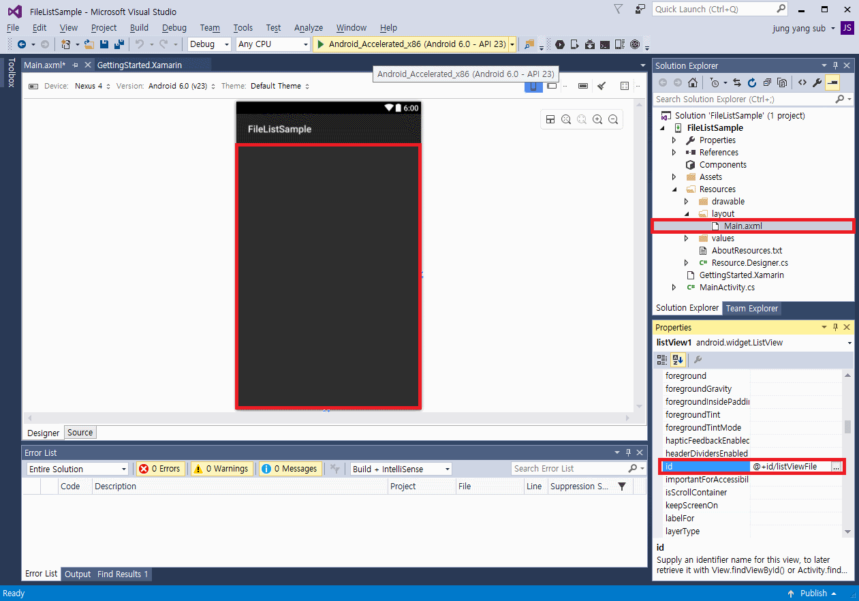This screenshot has width=859, height=601.
Task: Switch to the Output tab
Action: coord(78,574)
